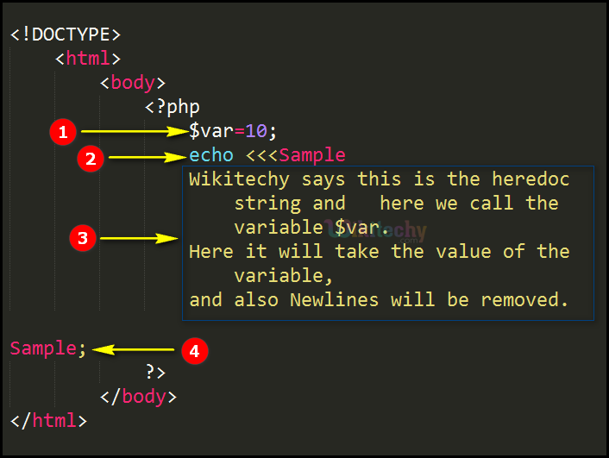The width and height of the screenshot is (609, 458).
Task: Place cursor on the <?php opening tag
Action: coord(173,108)
